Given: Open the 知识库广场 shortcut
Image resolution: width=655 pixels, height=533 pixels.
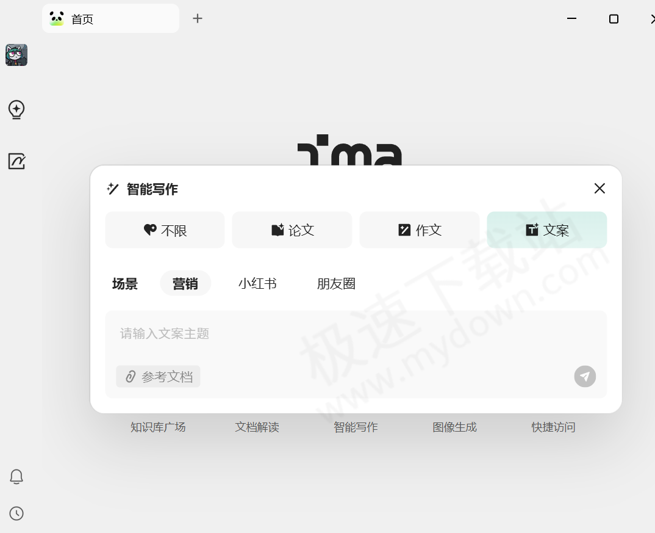Looking at the screenshot, I should pos(158,427).
